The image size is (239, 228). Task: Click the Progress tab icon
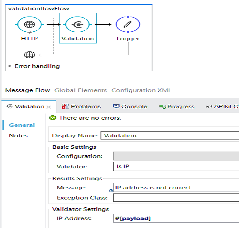coord(163,107)
